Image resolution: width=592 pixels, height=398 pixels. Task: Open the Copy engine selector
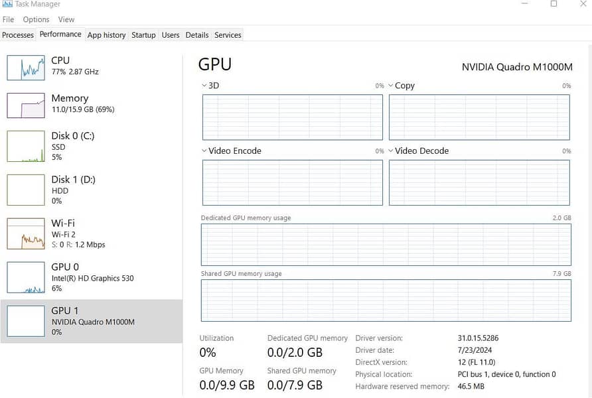[x=392, y=86]
